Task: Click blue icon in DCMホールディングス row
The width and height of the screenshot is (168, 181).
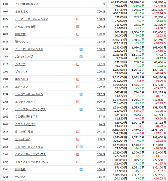Action: pyautogui.click(x=81, y=147)
